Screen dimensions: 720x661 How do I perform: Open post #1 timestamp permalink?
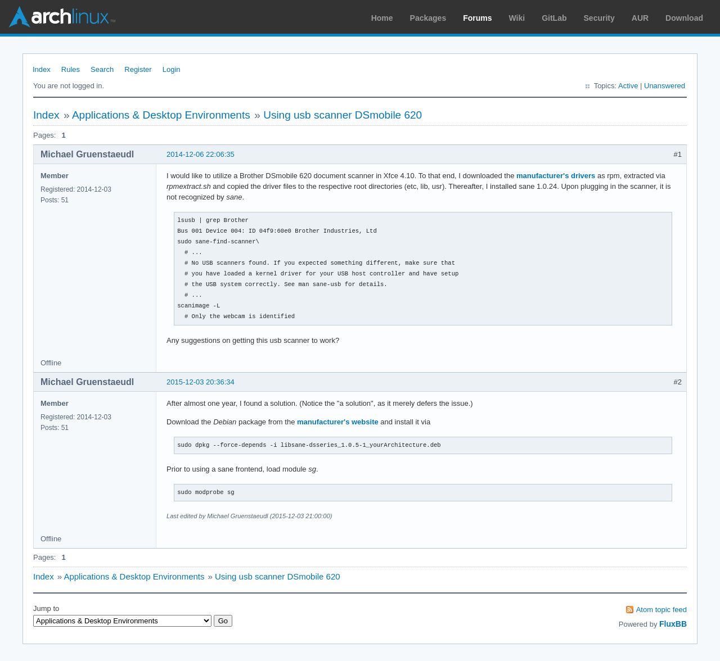(x=200, y=155)
